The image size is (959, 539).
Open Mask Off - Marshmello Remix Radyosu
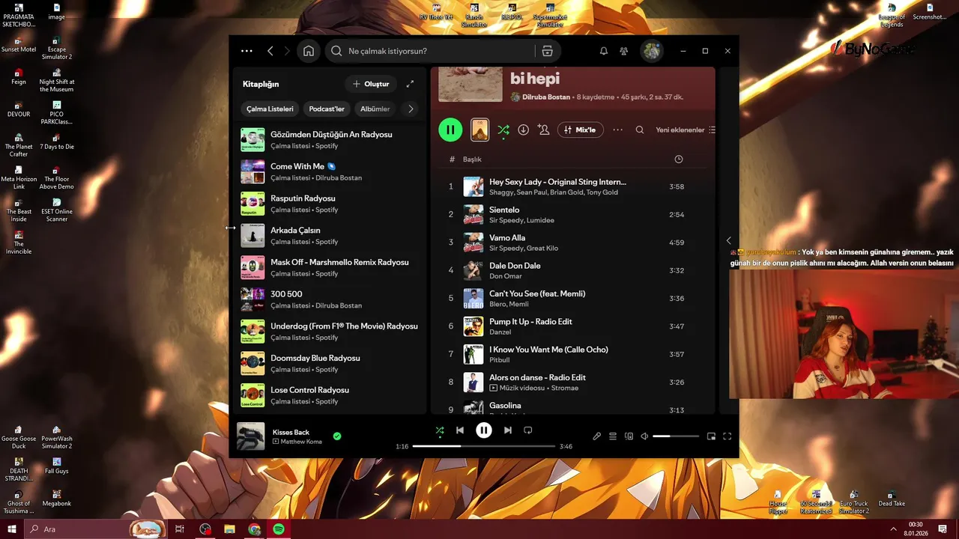click(x=330, y=267)
